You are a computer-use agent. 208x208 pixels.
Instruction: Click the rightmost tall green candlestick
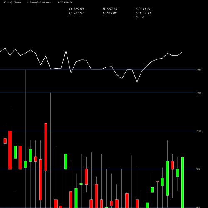tap(183, 183)
